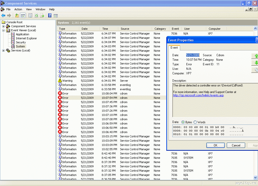Screen dimensions: 258x186
Task: Click the Up One Level folder icon
Action: [17, 16]
